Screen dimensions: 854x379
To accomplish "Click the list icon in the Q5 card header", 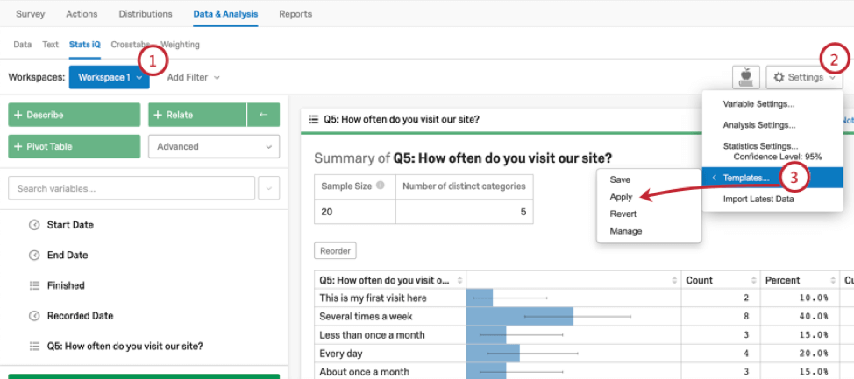I will click(x=313, y=119).
